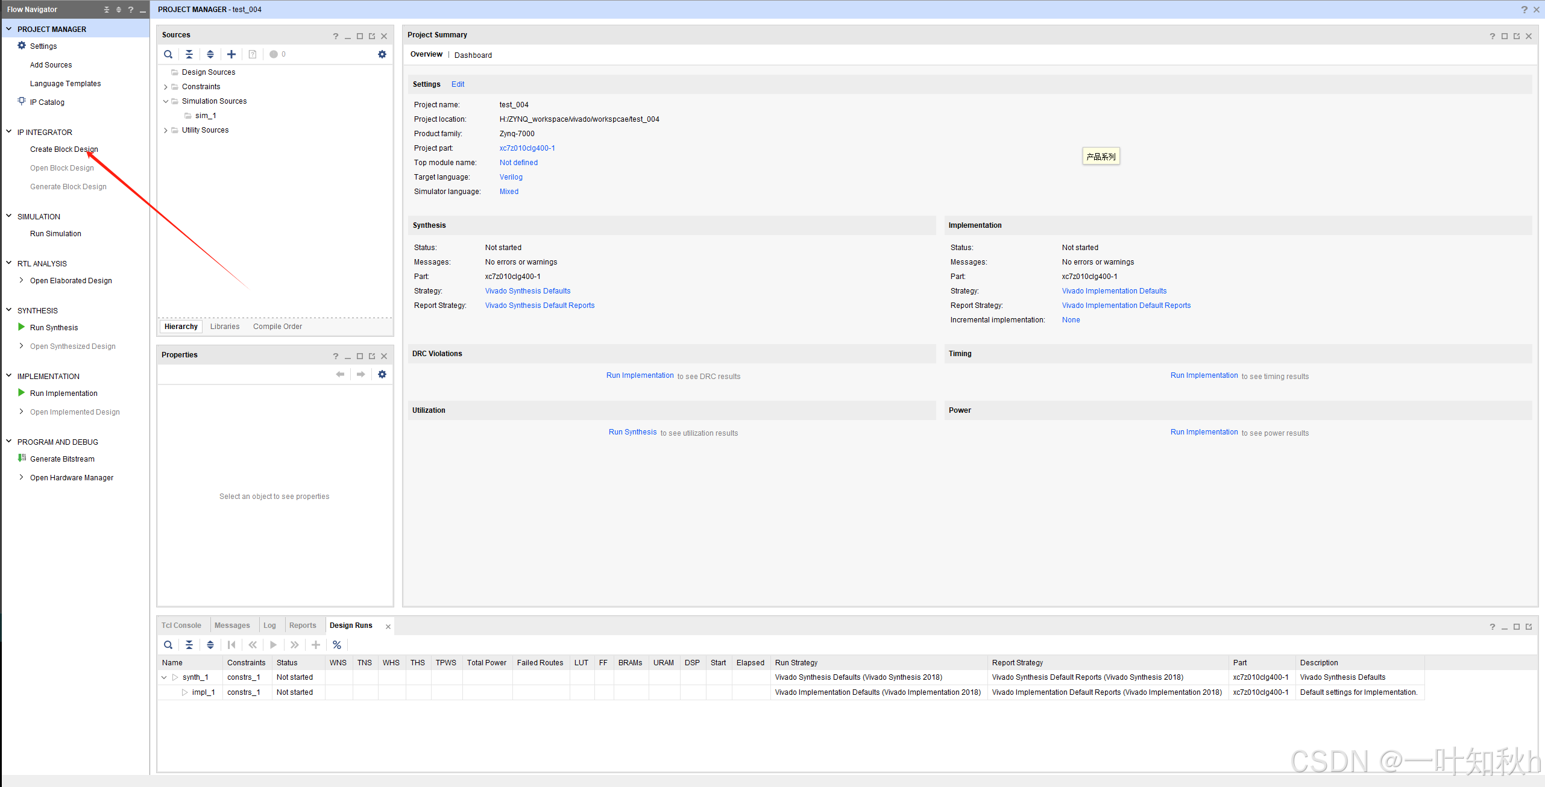Click the Generate Bitstream icon

(22, 459)
